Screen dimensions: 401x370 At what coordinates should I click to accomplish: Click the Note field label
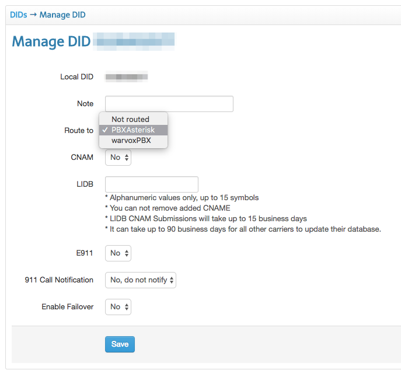pyautogui.click(x=85, y=103)
